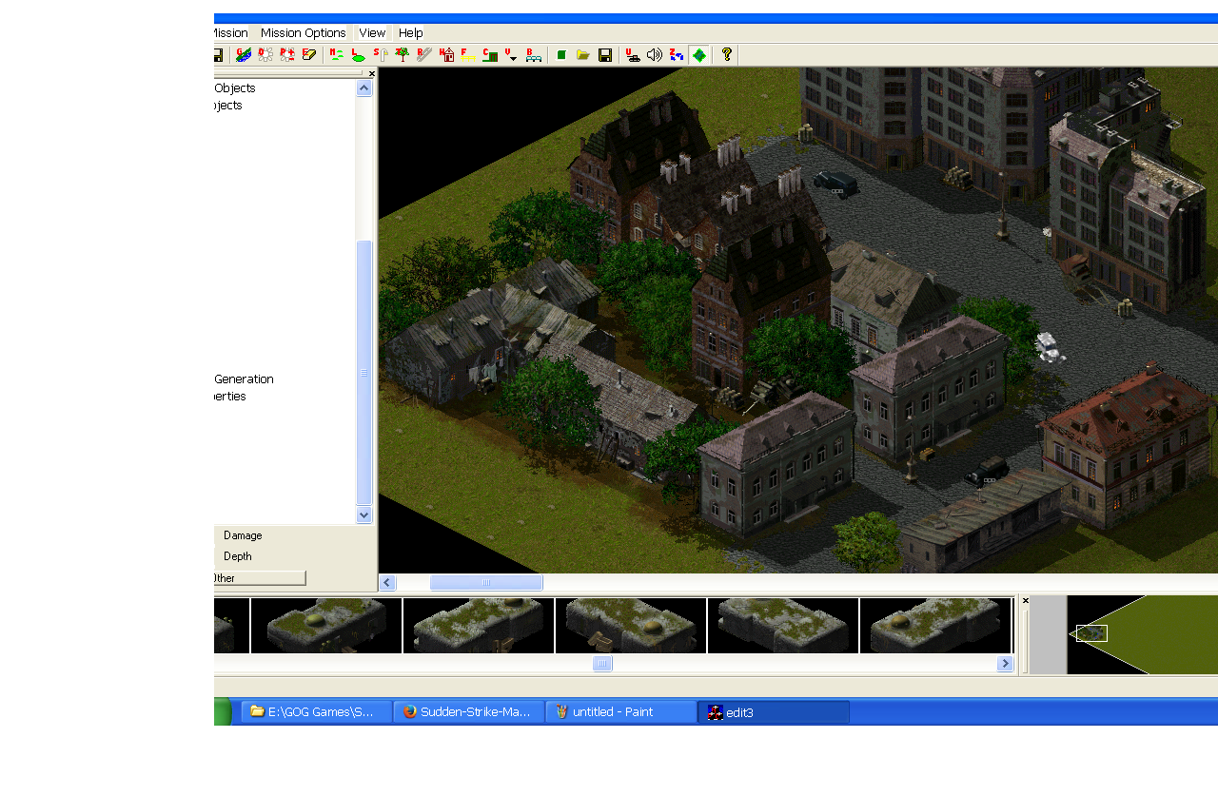Click the map horizontal scrollbar thumb
Viewport: 1218px width, 796px height.
pos(486,583)
